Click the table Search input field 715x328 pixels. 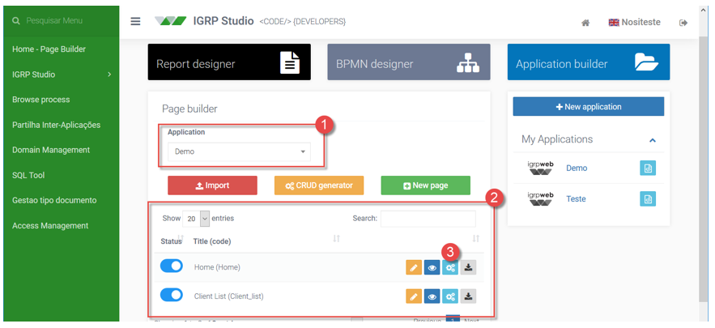[428, 219]
